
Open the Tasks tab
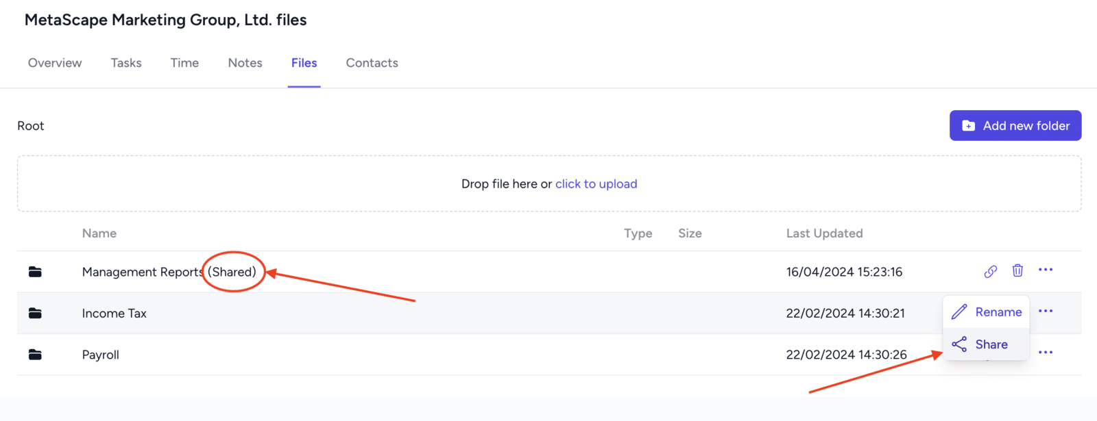pyautogui.click(x=126, y=63)
